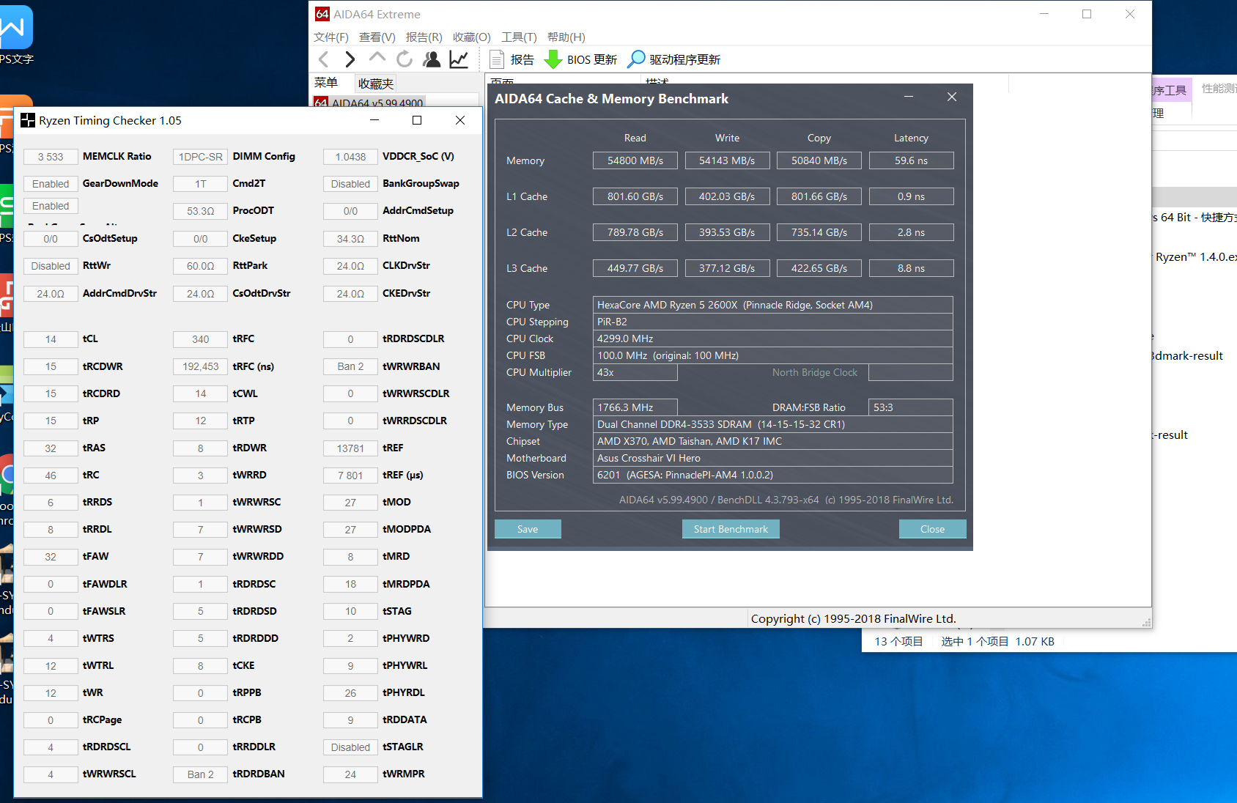Click the CPU Type HexaCore AMD Ryzen field
This screenshot has height=803, width=1237.
tap(773, 305)
